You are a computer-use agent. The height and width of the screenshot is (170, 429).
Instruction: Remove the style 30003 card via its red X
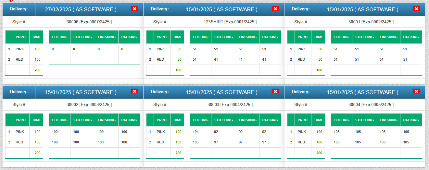click(x=275, y=91)
